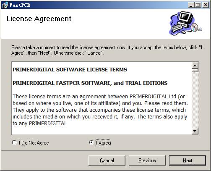Screen dimensions: 211x171
Task: Click the license scrollbar up arrow
Action: point(195,66)
